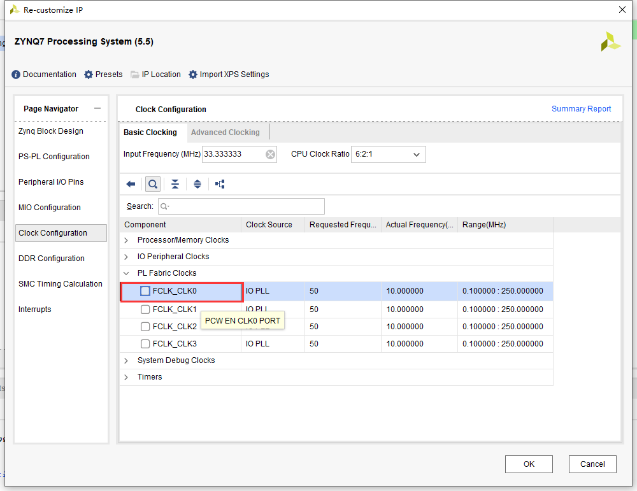The height and width of the screenshot is (491, 637).
Task: Open Zynq Block Design page
Action: tap(51, 131)
